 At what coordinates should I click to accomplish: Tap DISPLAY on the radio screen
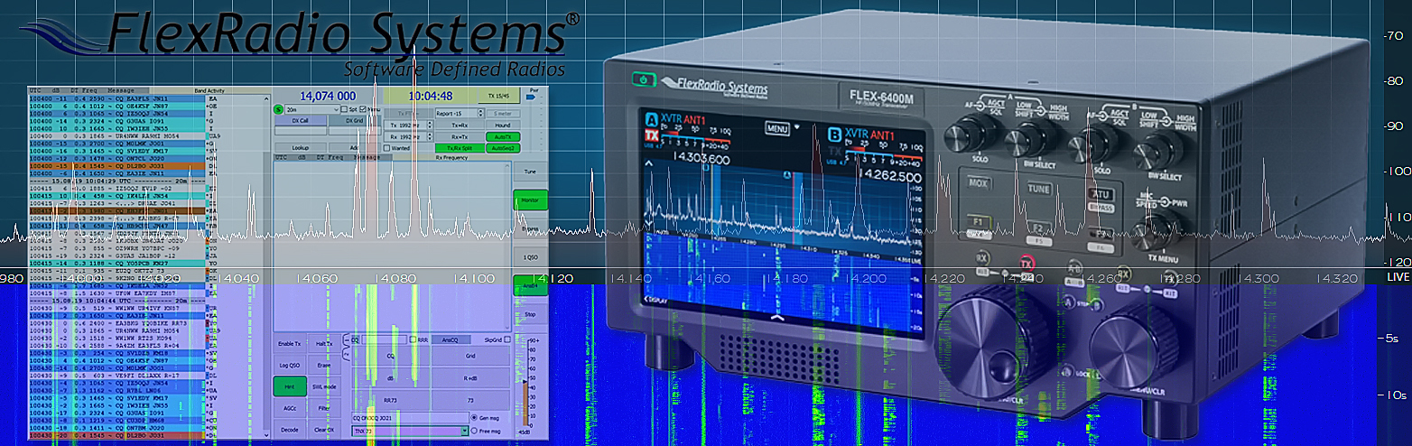pos(655,301)
